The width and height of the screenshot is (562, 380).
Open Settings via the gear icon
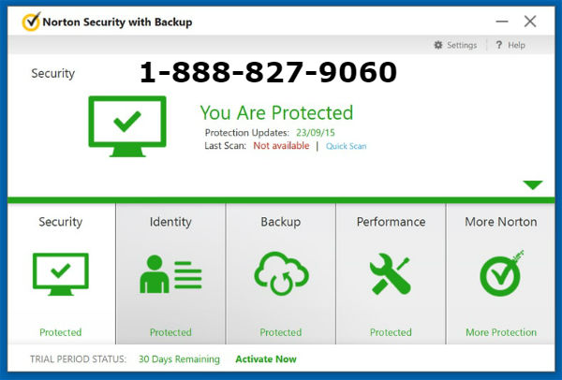pos(438,45)
